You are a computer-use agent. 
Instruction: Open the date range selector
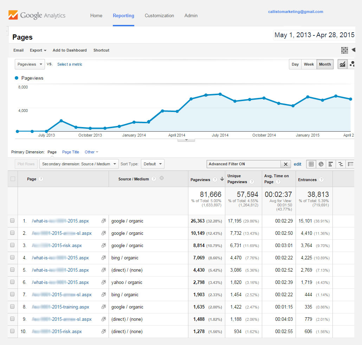click(x=314, y=35)
